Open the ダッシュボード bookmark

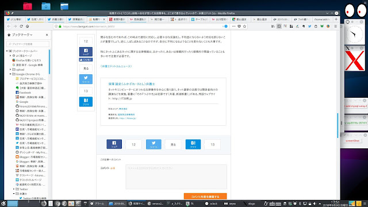click(31, 152)
